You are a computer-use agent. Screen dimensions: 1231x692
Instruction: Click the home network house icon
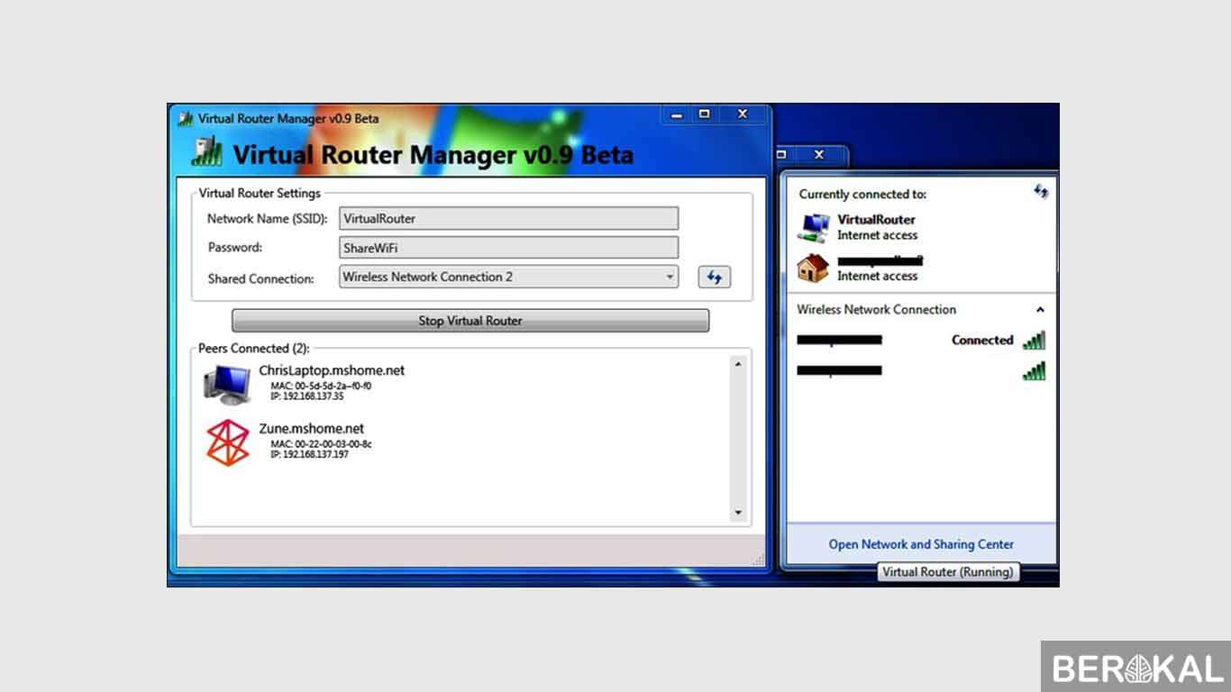click(814, 268)
